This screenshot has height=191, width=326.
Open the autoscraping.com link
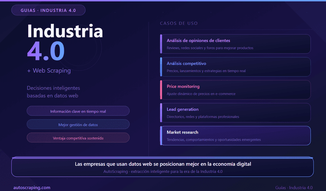32,188
